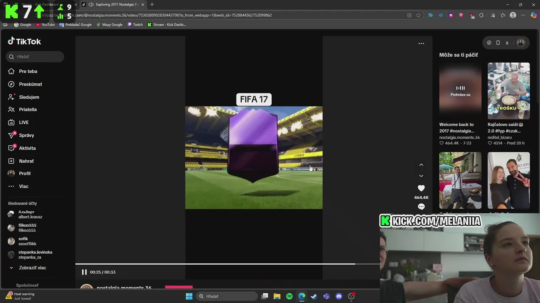This screenshot has height=303, width=540.
Task: Open Prekladač Google bookmark
Action: (x=76, y=24)
